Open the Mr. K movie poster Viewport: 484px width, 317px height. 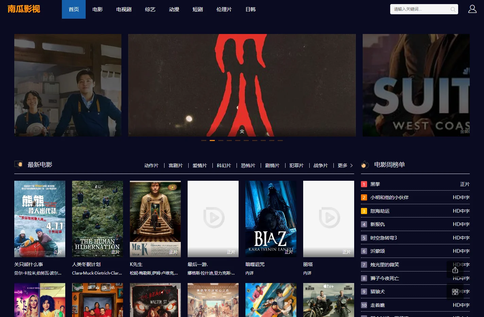point(155,219)
